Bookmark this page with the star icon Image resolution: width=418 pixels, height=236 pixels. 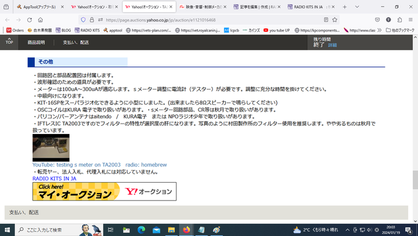(334, 20)
